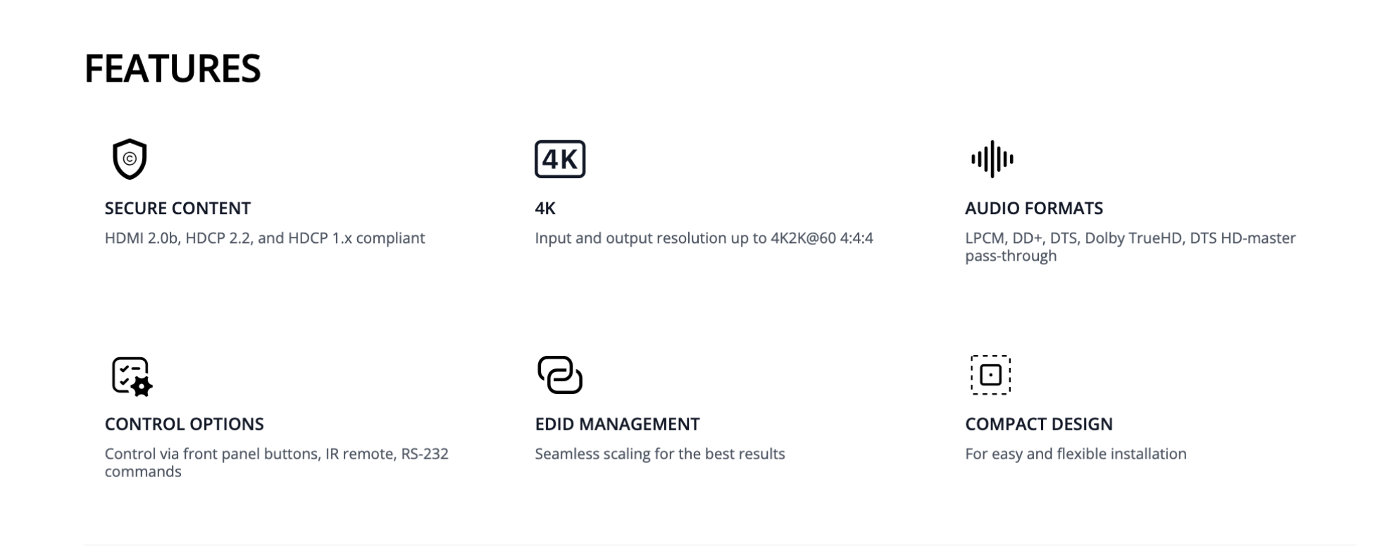This screenshot has height=551, width=1389.
Task: Click the horizontal divider below features
Action: 694,545
